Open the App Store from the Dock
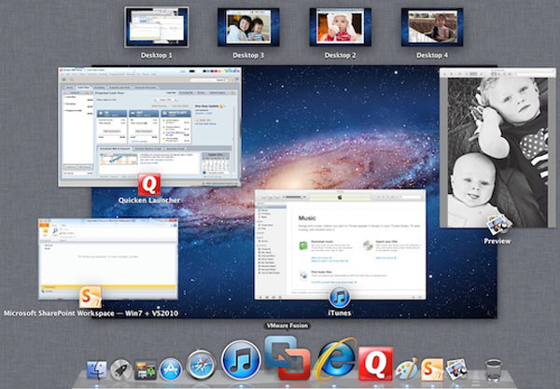Viewport: 560px width, 389px height. [170, 369]
